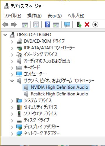105x146 pixels.
Task: Open the Properties toolbar icon
Action: pyautogui.click(x=36, y=25)
